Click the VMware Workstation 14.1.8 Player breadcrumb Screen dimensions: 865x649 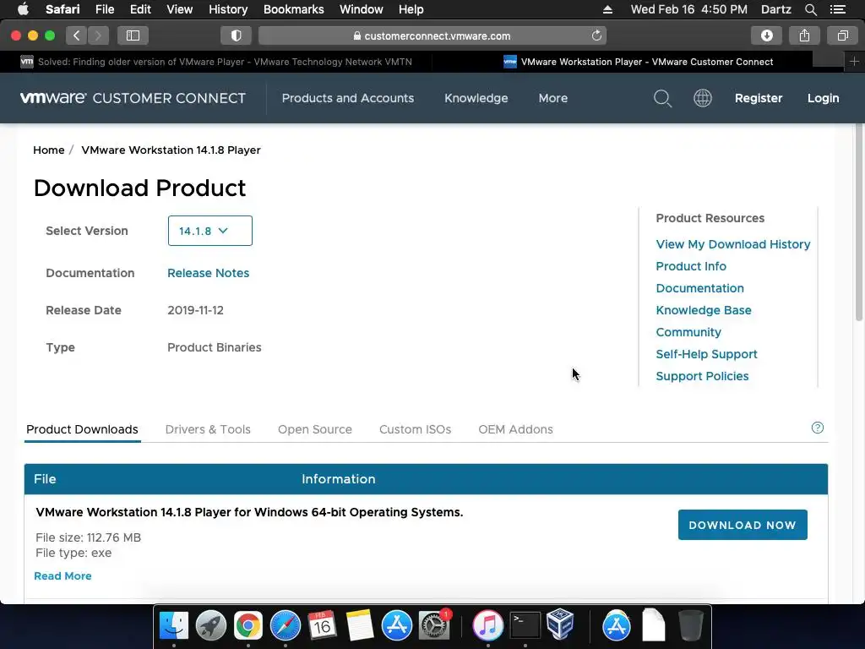coord(171,150)
